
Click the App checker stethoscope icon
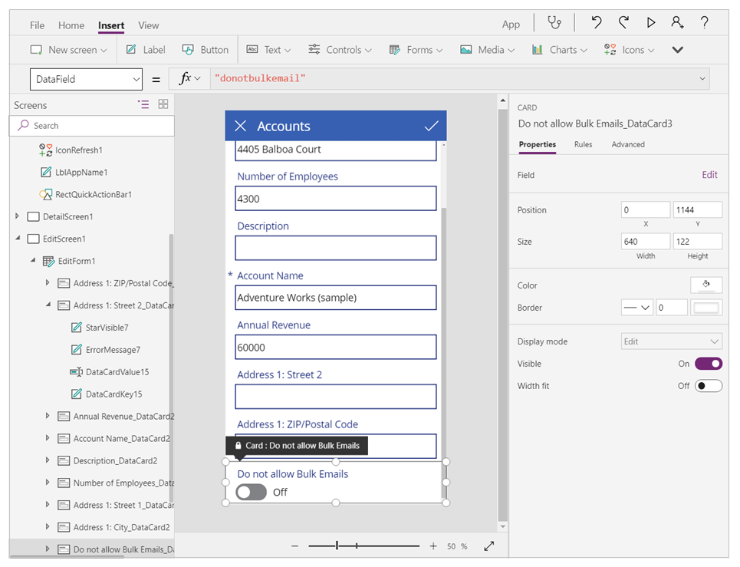coord(554,23)
